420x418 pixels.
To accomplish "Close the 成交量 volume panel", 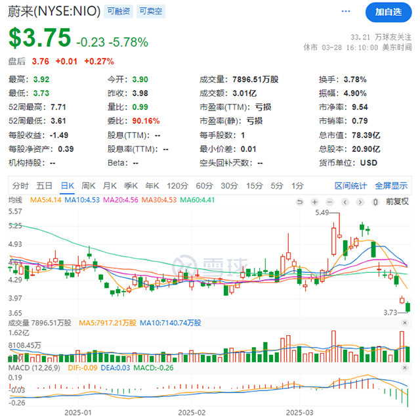I will pos(405,323).
